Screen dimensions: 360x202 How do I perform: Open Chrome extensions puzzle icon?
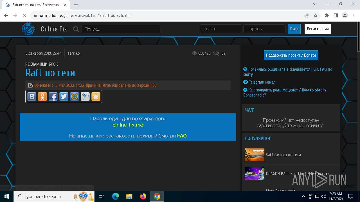coord(327,15)
